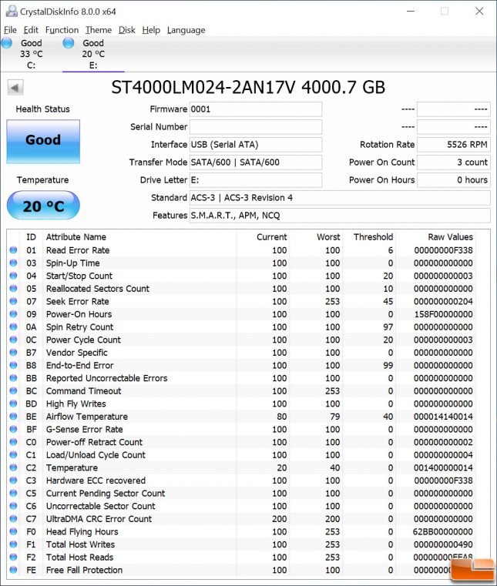Screen dimensions: 497x586
Task: Click the status icon for Spin-Up Time
Action: [13, 263]
